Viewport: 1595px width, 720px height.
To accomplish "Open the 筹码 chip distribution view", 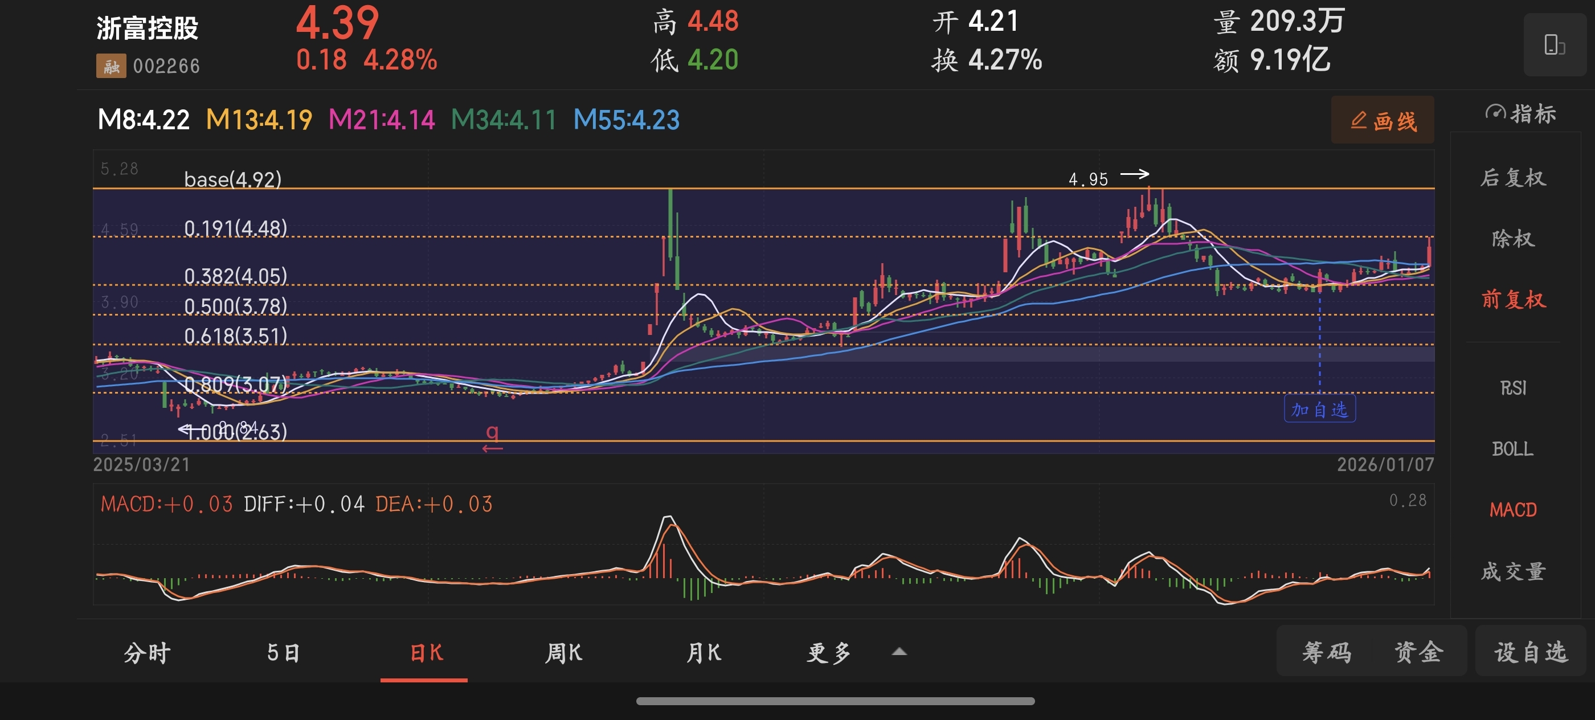I will tap(1326, 652).
